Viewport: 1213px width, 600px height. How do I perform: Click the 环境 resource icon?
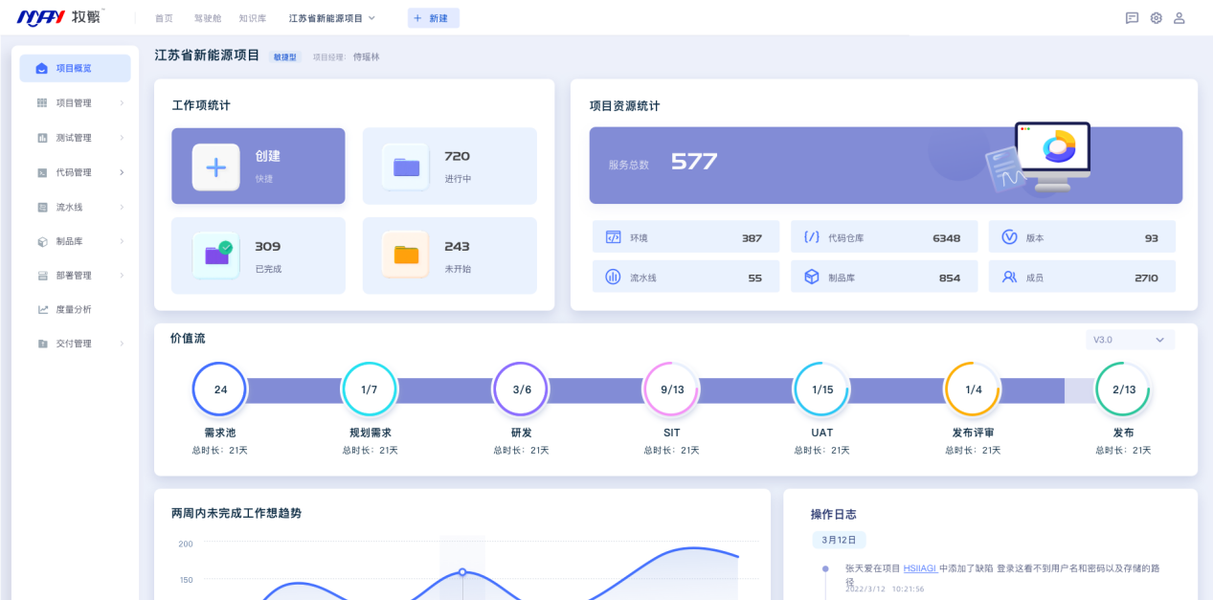pos(613,237)
